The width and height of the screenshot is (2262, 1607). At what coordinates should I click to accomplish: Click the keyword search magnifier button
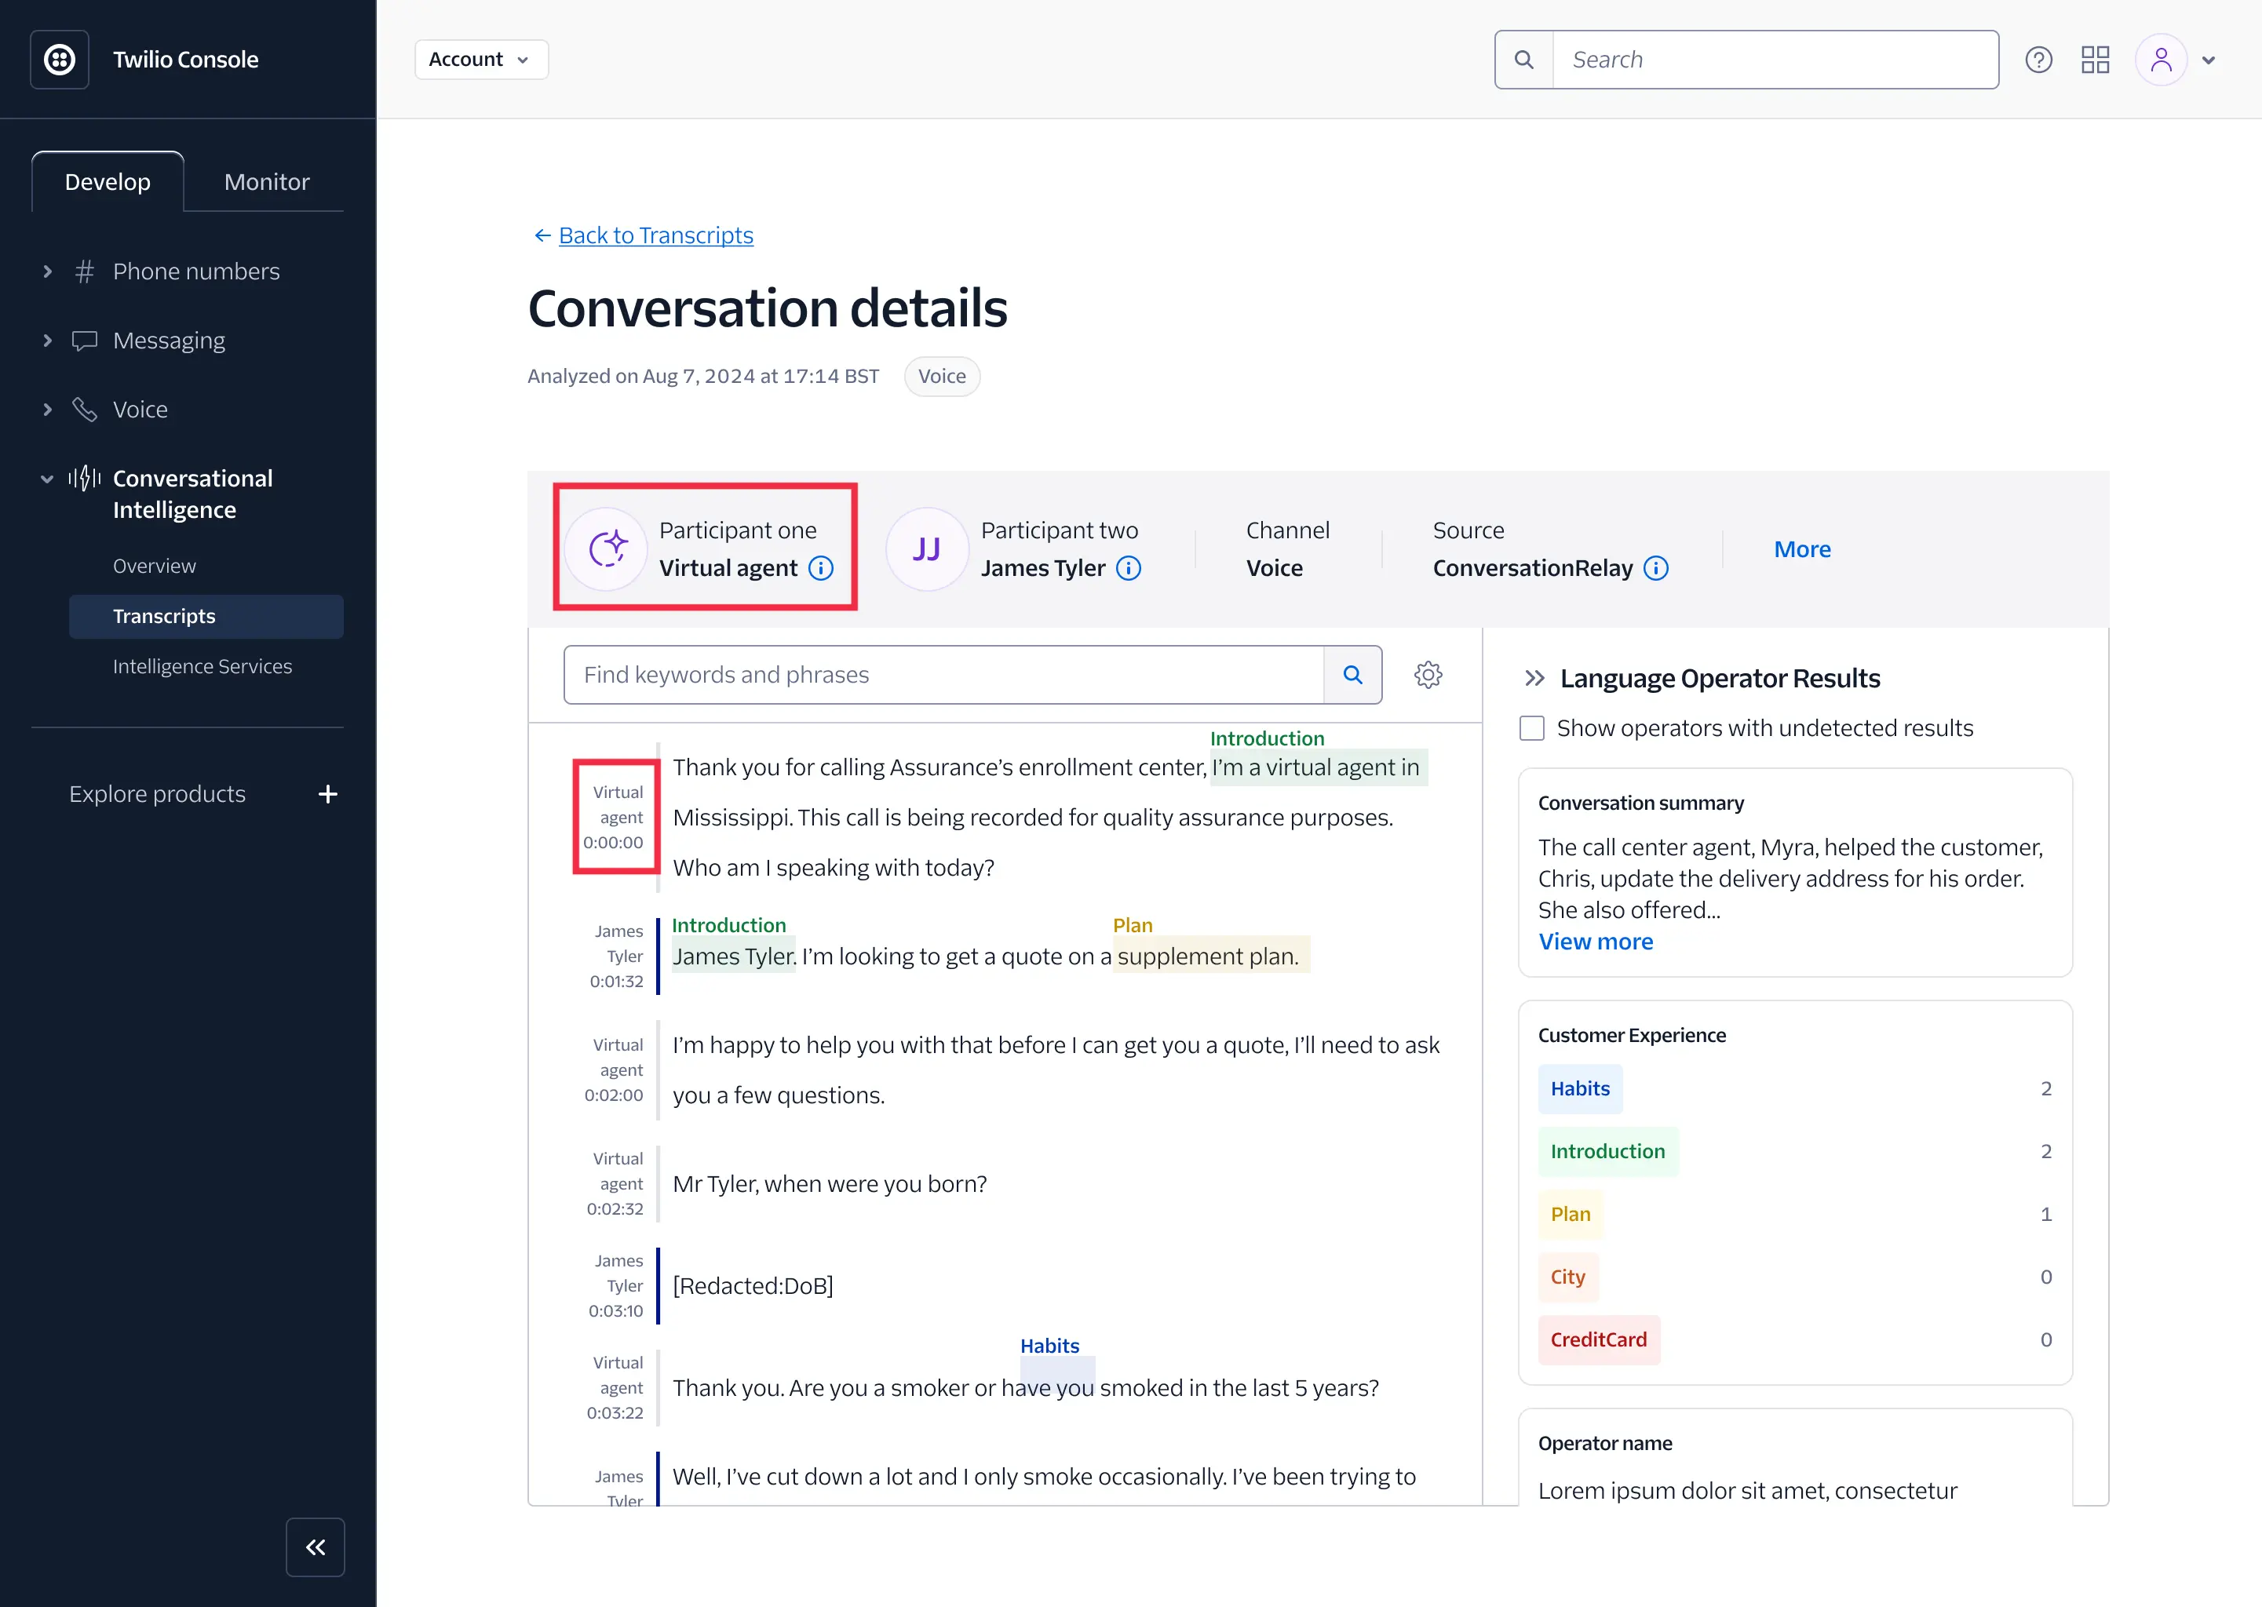(x=1352, y=675)
